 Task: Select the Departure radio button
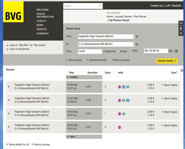[103, 51]
